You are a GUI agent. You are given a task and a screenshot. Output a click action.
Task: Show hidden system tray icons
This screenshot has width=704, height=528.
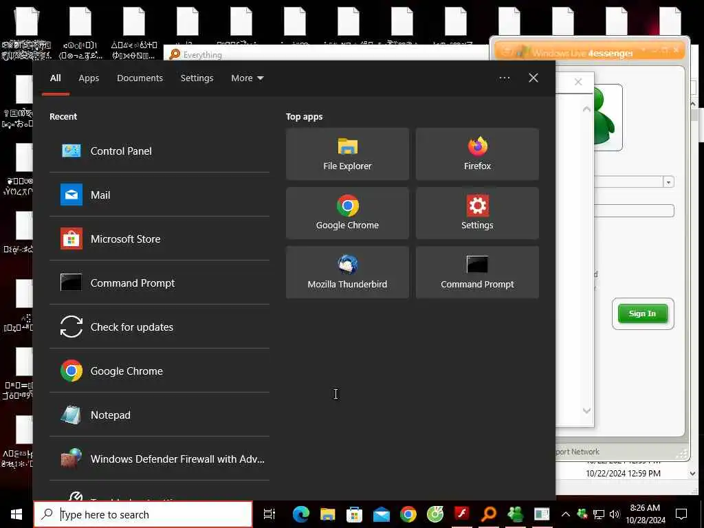[566, 514]
